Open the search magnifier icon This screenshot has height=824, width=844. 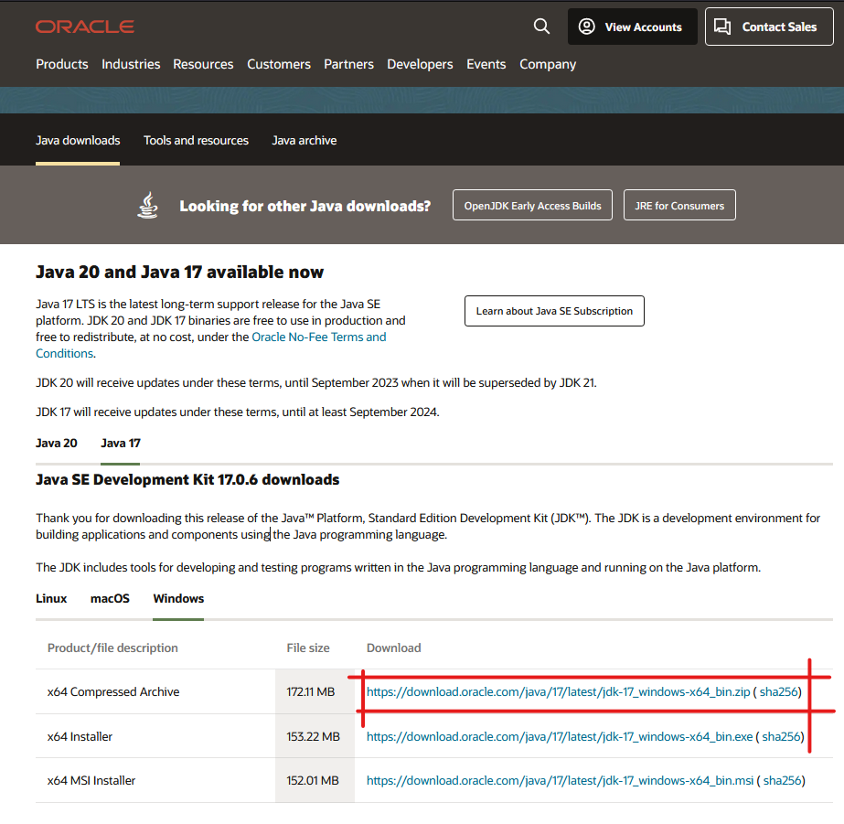pyautogui.click(x=541, y=27)
